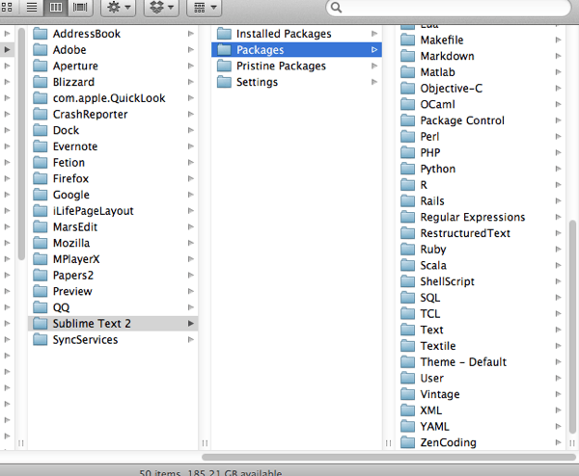Select the Aperture folder icon
The image size is (579, 476).
(x=40, y=66)
